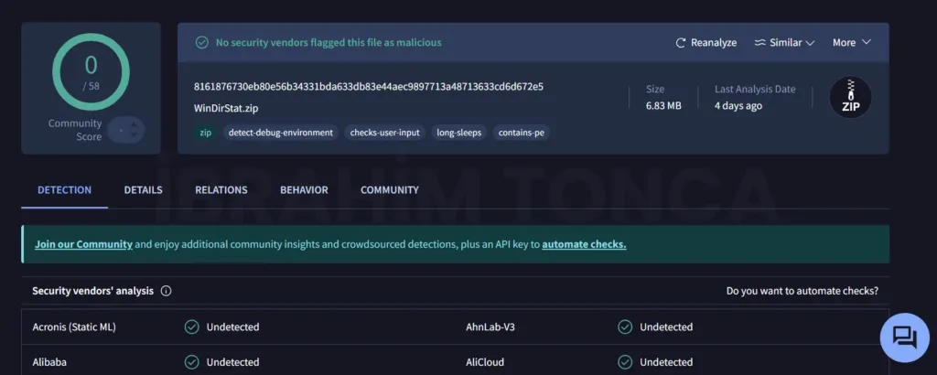Click the Security vendors' analysis heading
Image resolution: width=937 pixels, height=375 pixels.
(92, 291)
